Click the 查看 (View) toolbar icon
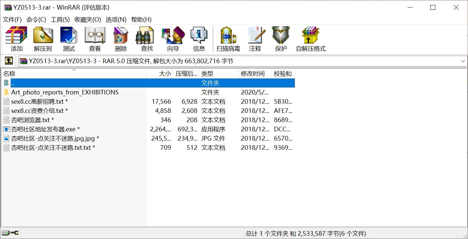The height and width of the screenshot is (239, 468). point(95,35)
